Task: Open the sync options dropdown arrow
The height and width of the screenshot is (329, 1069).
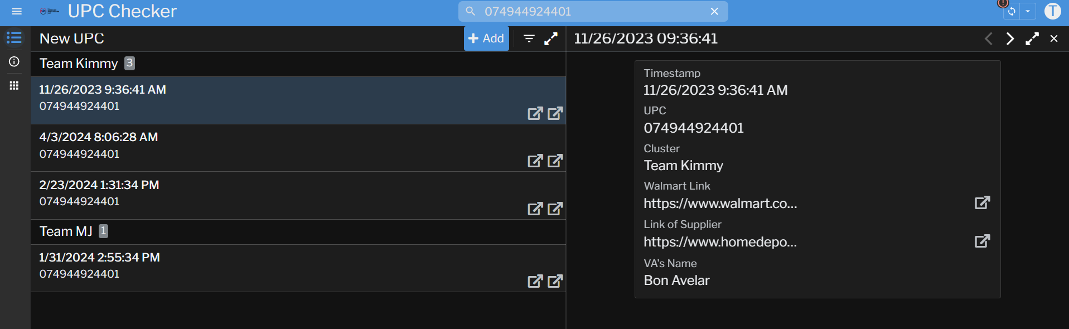Action: [1028, 11]
